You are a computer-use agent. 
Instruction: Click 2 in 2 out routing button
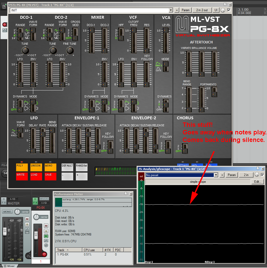(x=202, y=10)
